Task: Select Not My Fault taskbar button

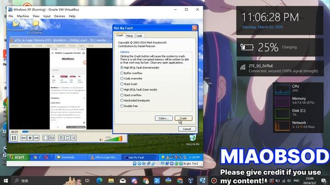Action: pyautogui.click(x=139, y=157)
